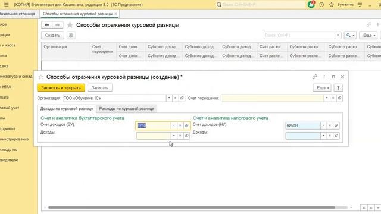381x214 pixels.
Task: Open notifications bell with badge
Action: [x=311, y=4]
